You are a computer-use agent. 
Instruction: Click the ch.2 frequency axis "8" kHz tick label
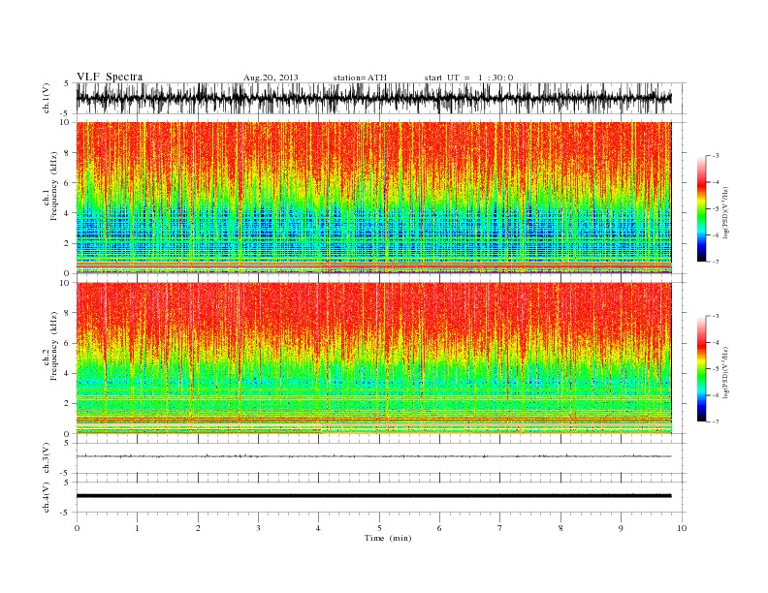(x=67, y=313)
